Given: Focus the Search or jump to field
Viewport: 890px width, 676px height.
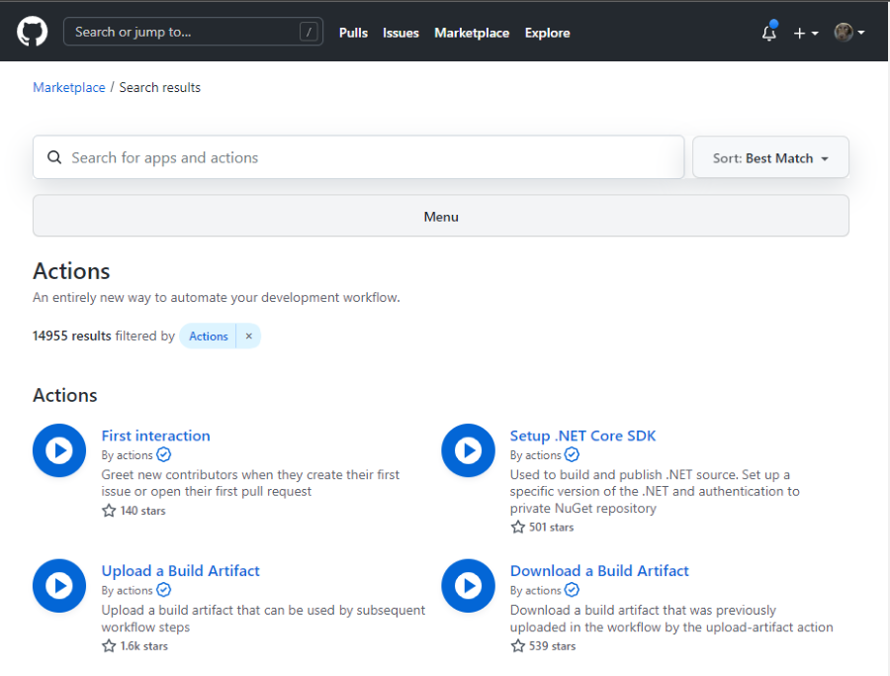Looking at the screenshot, I should click(193, 32).
